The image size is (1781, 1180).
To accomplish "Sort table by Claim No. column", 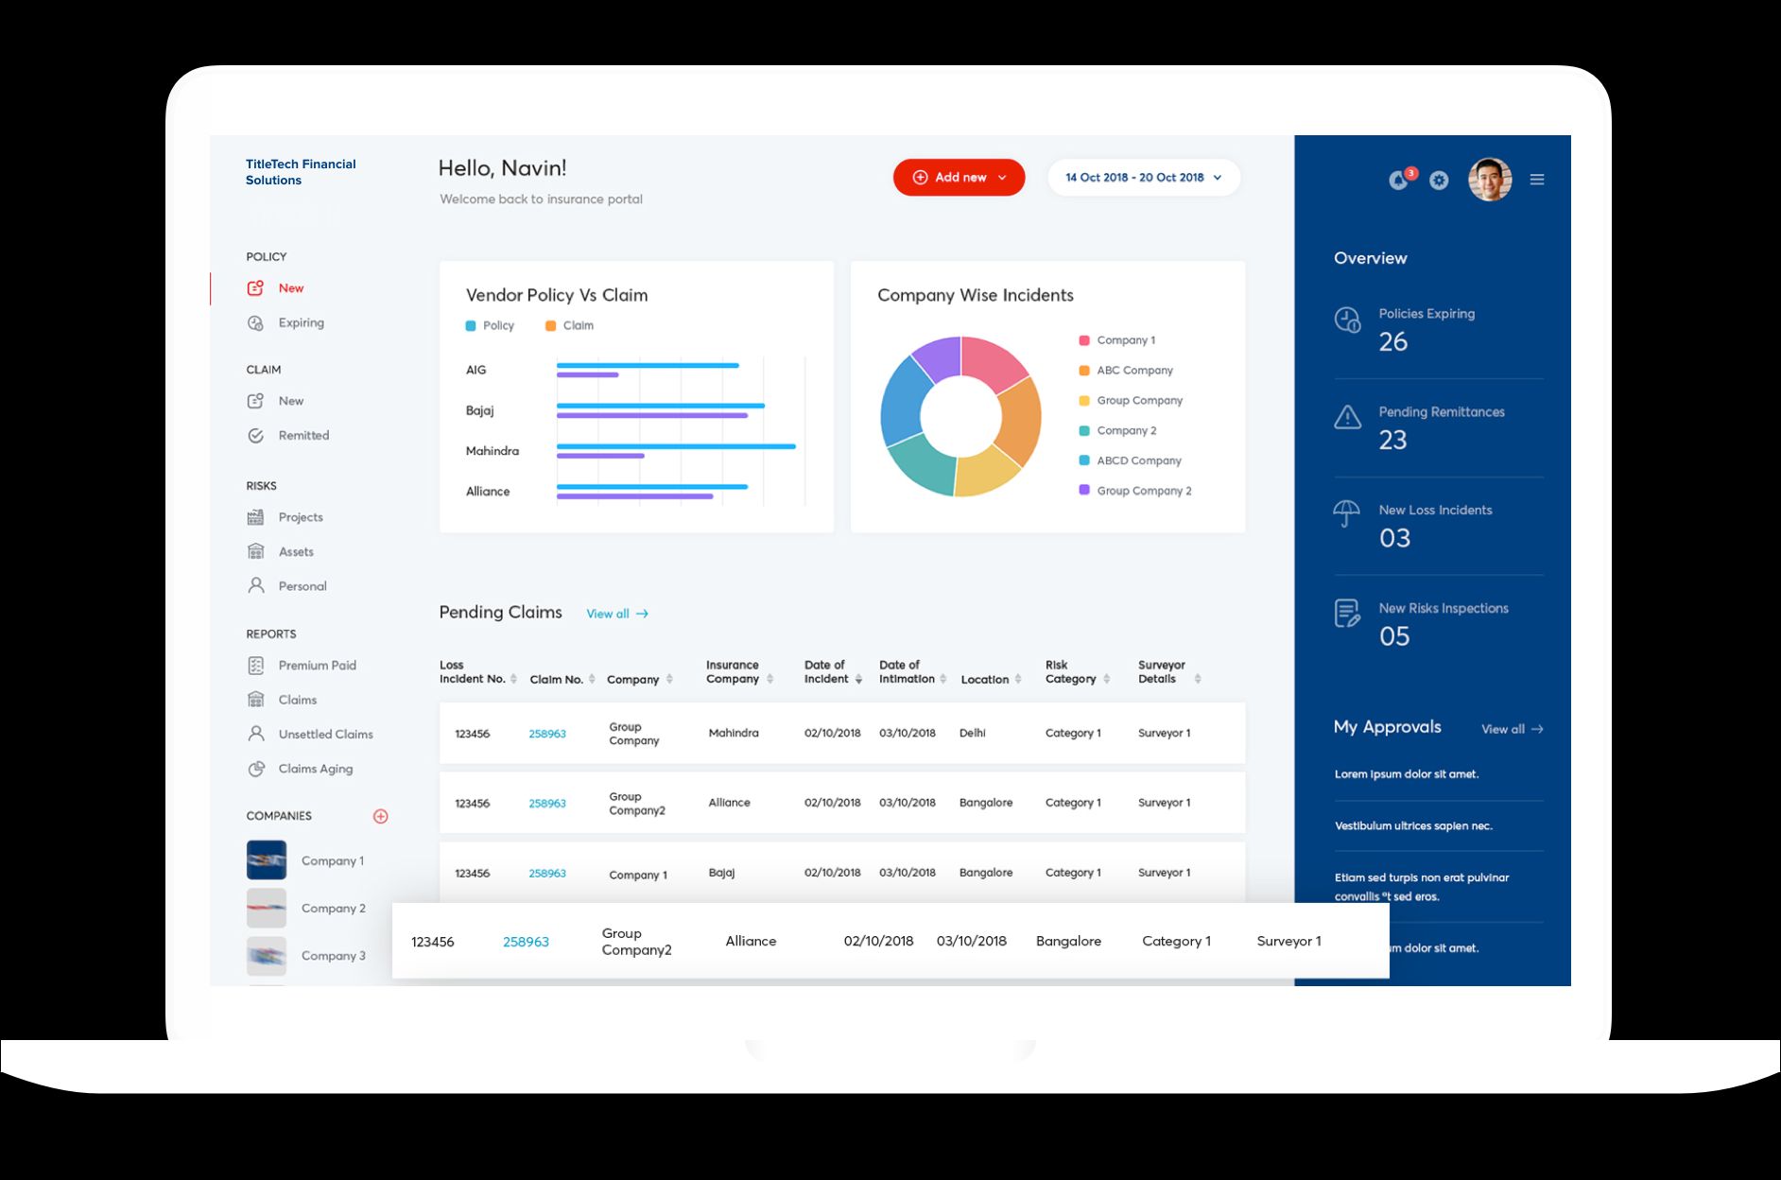I will 592,680.
